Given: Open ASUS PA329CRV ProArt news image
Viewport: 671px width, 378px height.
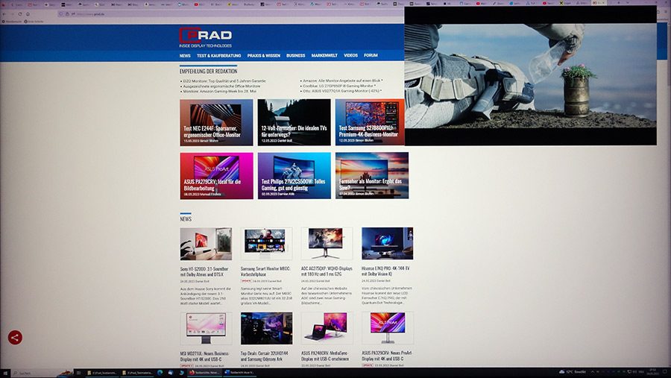Looking at the screenshot, I should tap(387, 328).
